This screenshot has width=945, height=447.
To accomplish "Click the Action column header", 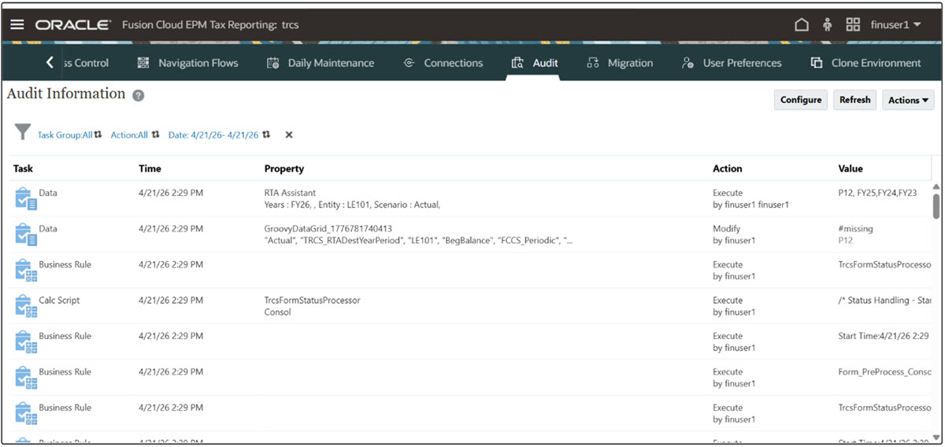I will tap(727, 168).
